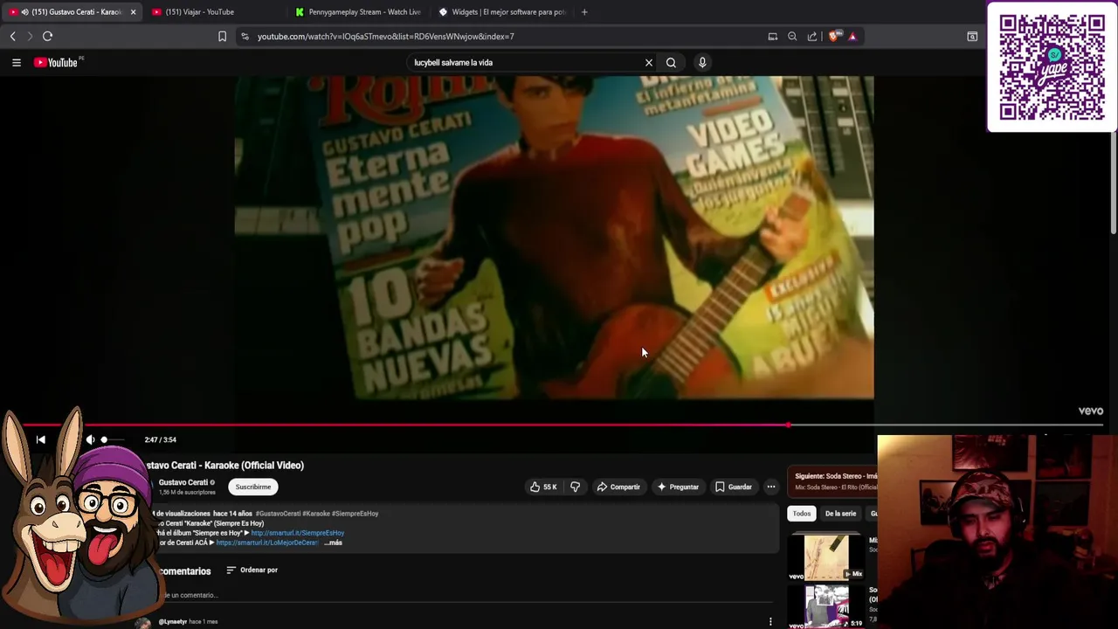Share this page via address bar share icon
This screenshot has height=629, width=1118.
[x=812, y=37]
